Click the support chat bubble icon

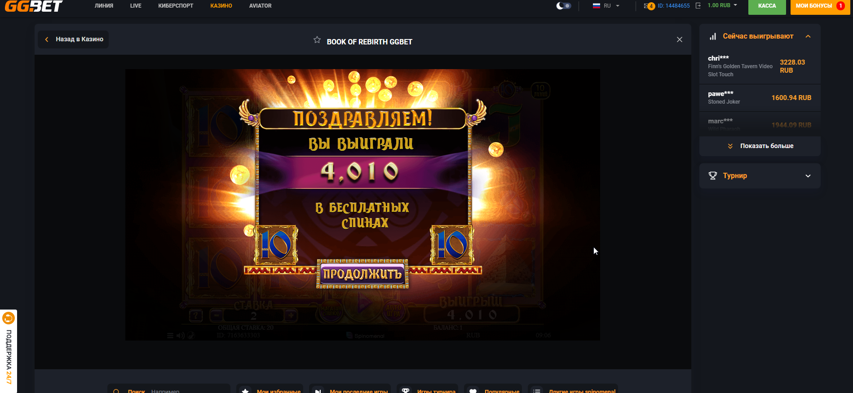point(9,319)
